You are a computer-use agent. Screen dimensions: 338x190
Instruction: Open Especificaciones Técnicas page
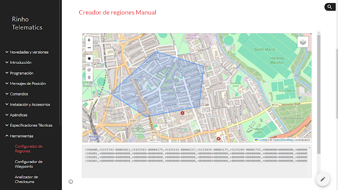[x=31, y=126]
